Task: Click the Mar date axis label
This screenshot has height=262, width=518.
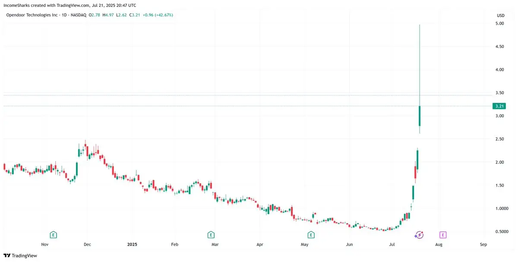Action: pyautogui.click(x=215, y=244)
